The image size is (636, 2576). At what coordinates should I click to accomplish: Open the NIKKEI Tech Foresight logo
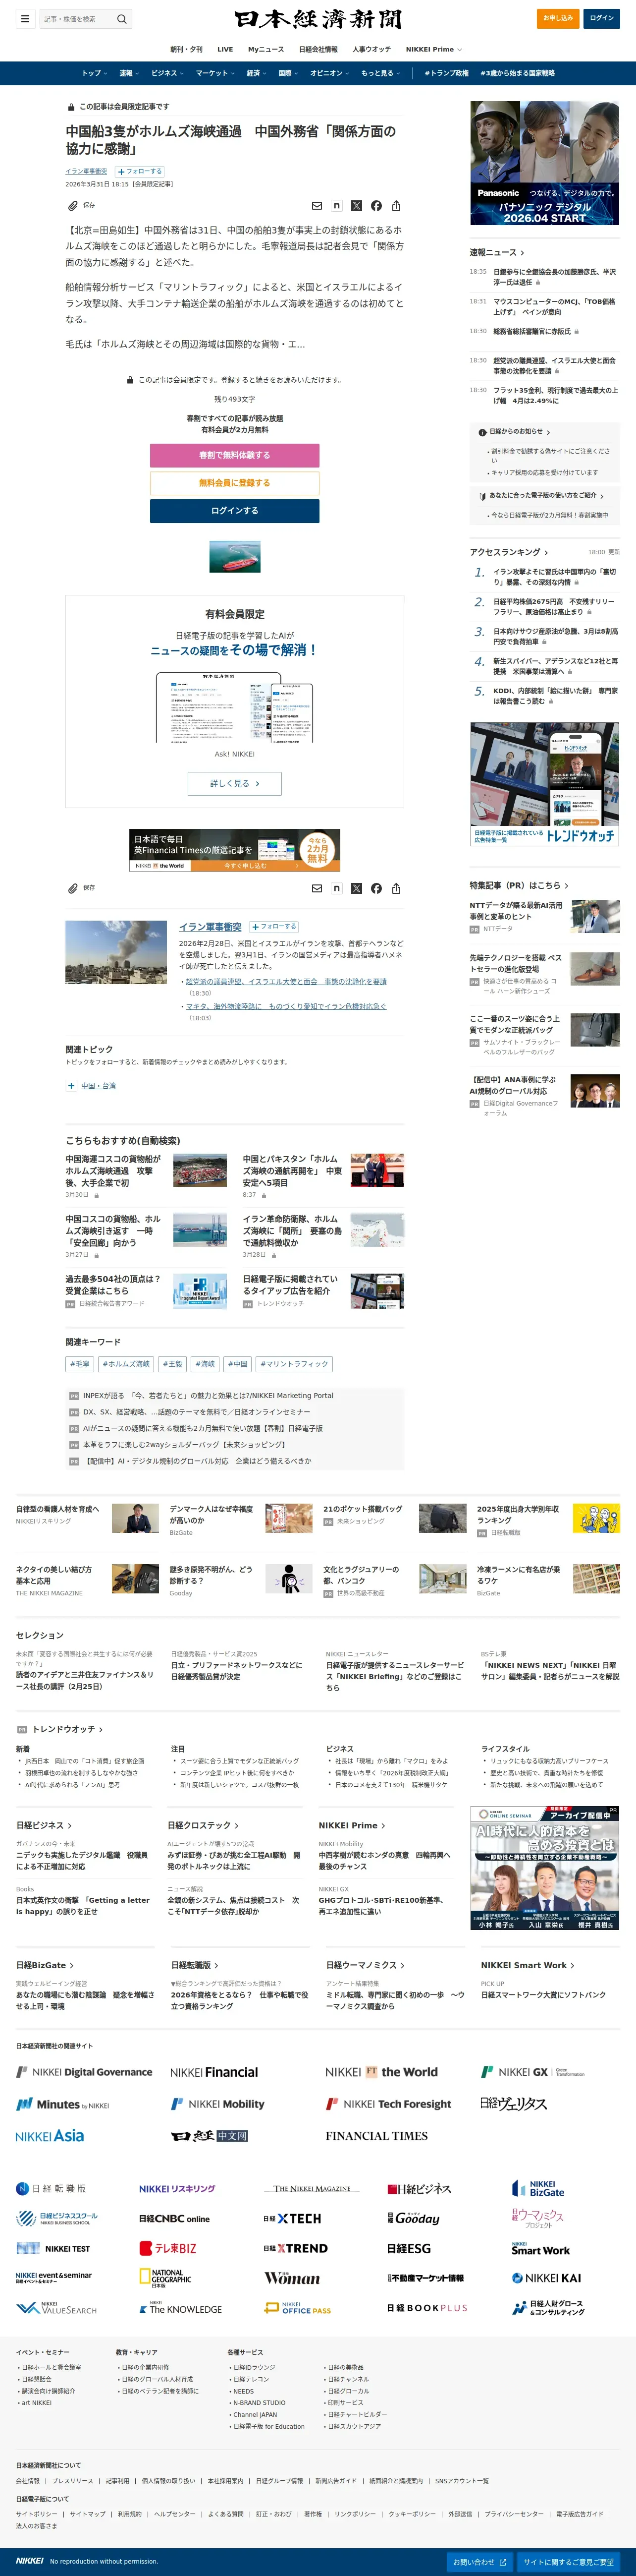point(388,2104)
